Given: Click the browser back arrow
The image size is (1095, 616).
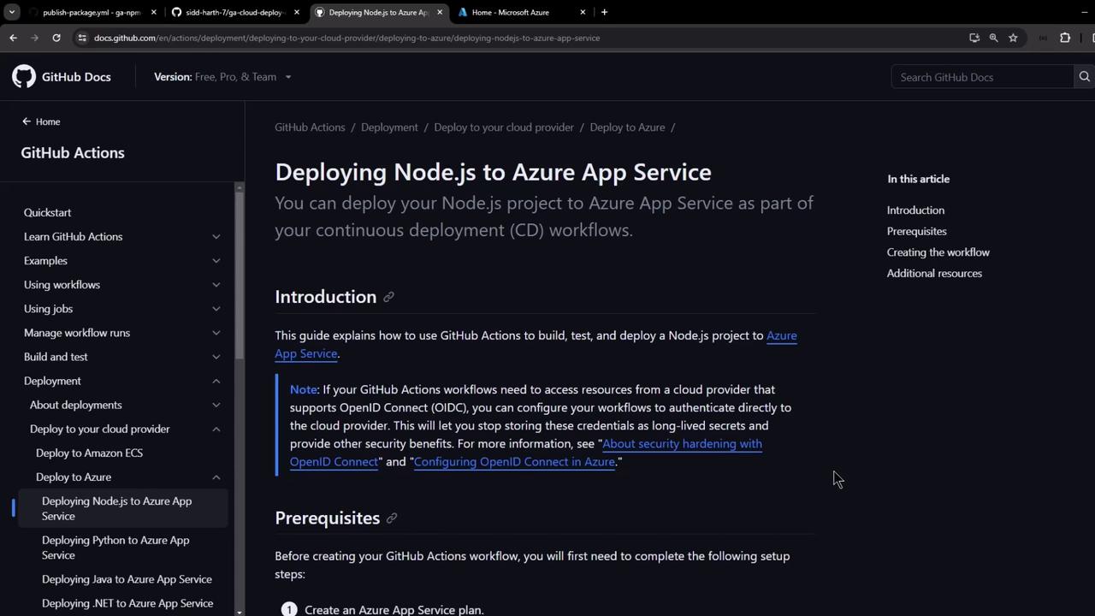Looking at the screenshot, I should [13, 38].
